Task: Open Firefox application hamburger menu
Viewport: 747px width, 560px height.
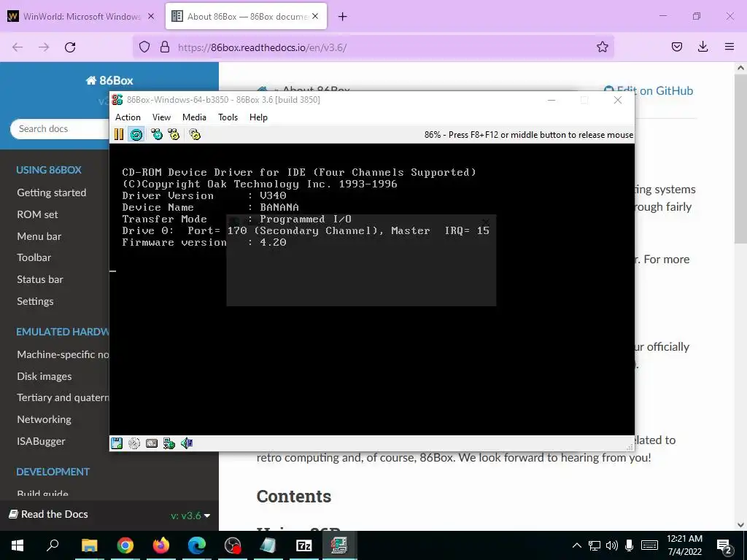Action: tap(729, 47)
